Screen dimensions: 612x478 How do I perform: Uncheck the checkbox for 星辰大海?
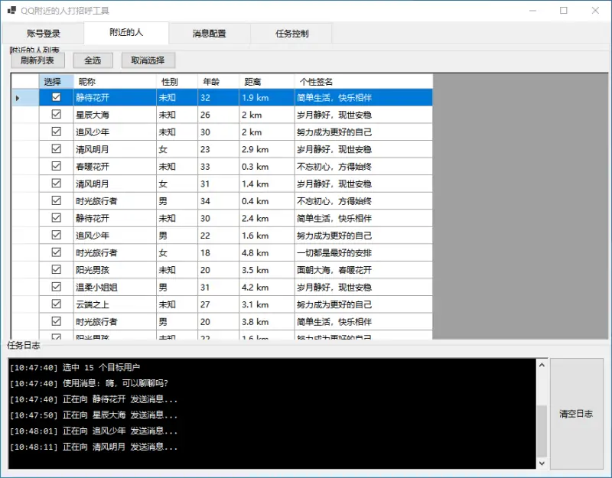[x=56, y=115]
